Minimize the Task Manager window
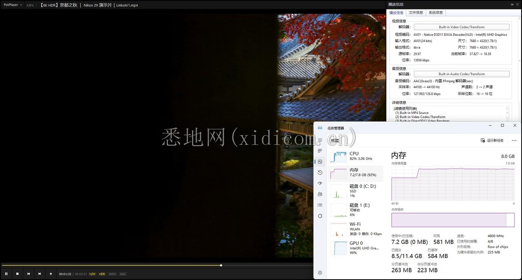Screen dimensions: 522x280 [x=490, y=125]
